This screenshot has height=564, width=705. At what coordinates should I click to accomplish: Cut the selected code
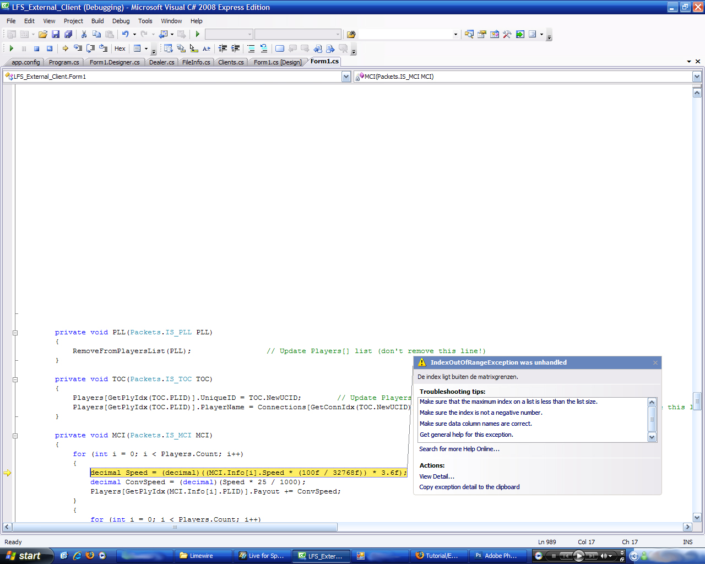tap(84, 34)
